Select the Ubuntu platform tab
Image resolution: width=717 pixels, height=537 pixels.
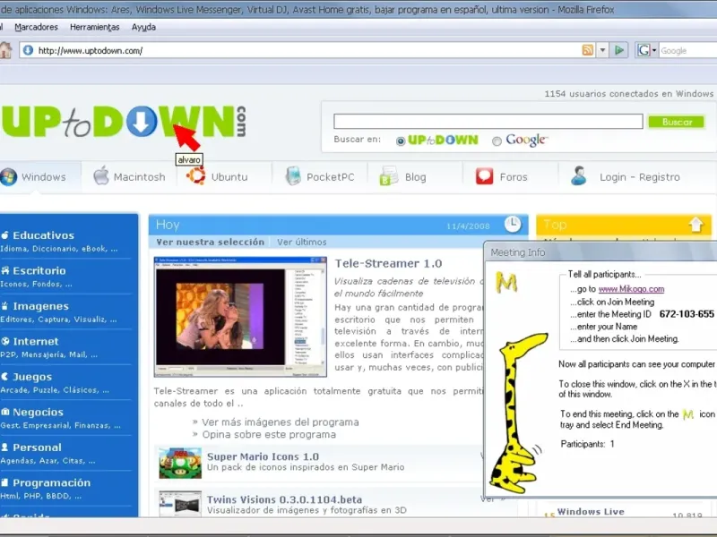(224, 176)
